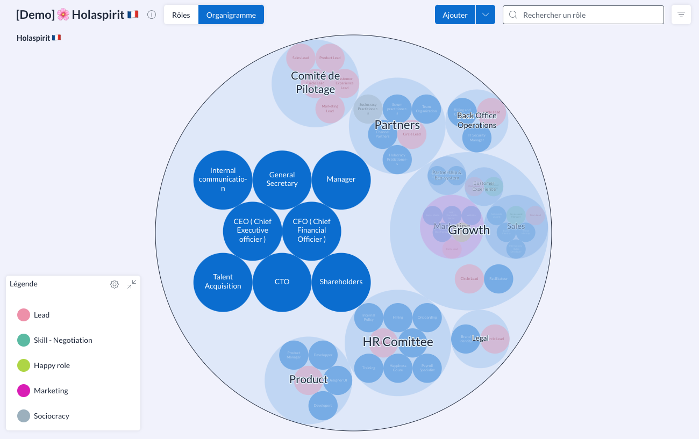Open the Developper role circle

coord(323,355)
